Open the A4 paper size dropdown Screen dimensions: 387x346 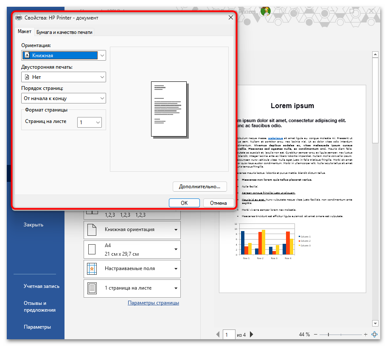132,250
